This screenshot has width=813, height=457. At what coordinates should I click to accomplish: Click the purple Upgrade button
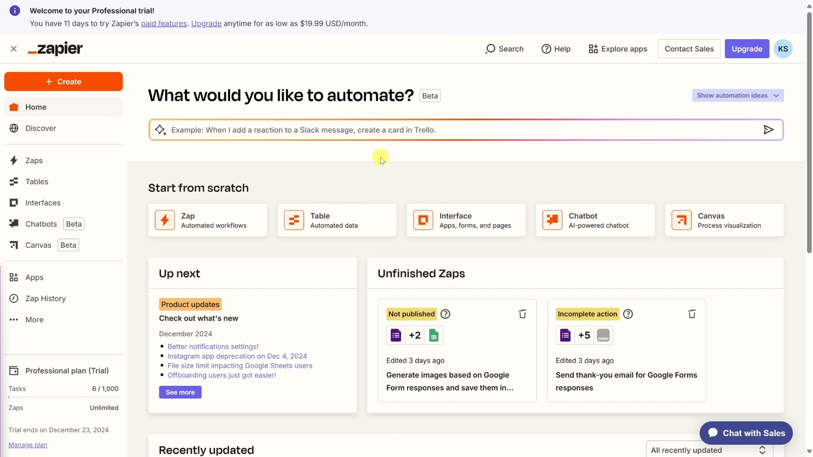pyautogui.click(x=747, y=49)
